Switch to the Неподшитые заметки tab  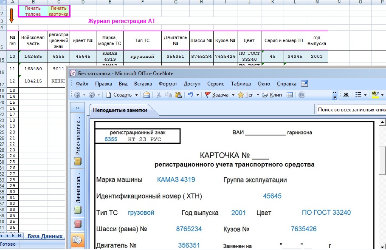coord(120,109)
